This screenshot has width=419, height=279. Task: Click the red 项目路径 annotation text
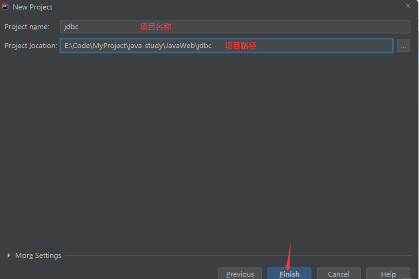(x=240, y=46)
